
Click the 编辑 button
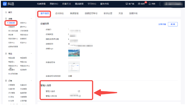coord(173,24)
